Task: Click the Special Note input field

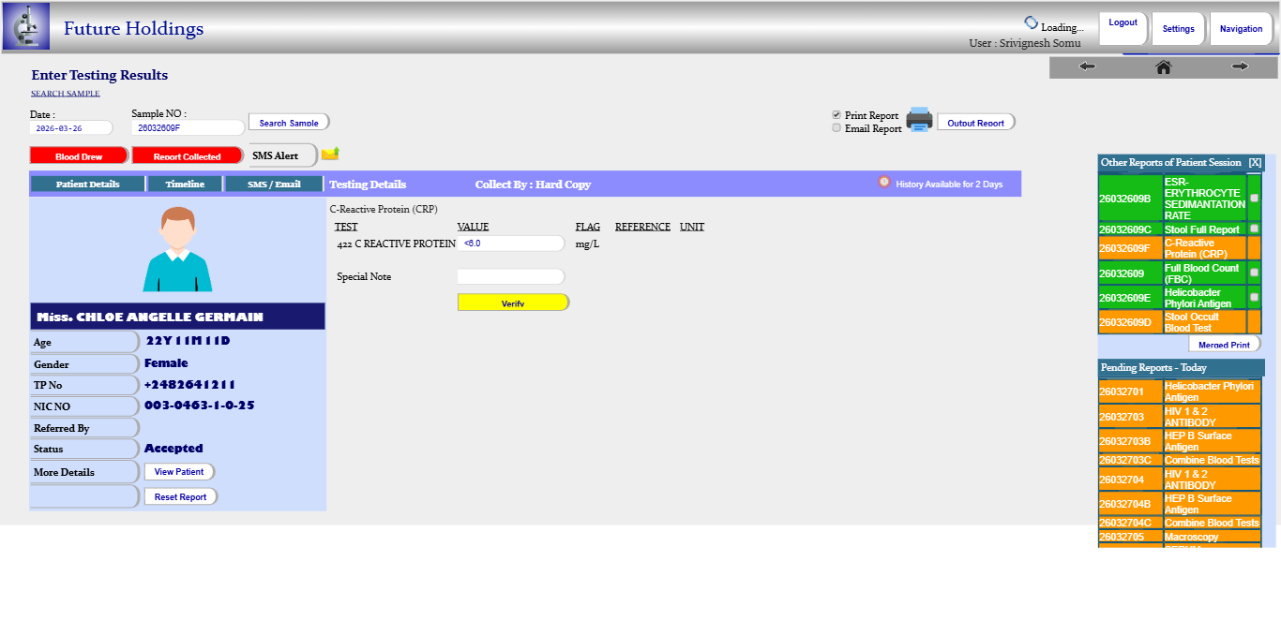Action: (x=511, y=277)
